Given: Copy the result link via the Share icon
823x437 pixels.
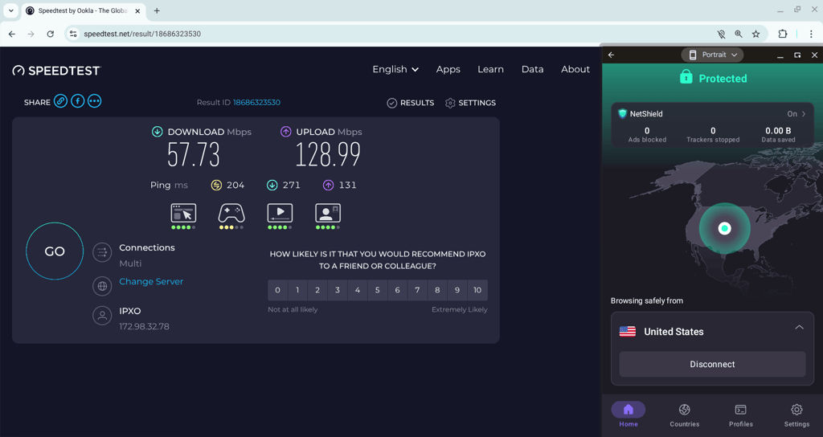Looking at the screenshot, I should [x=60, y=101].
